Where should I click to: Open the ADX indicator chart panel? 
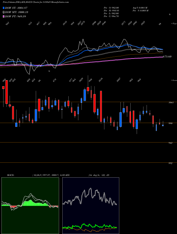pos(91,206)
